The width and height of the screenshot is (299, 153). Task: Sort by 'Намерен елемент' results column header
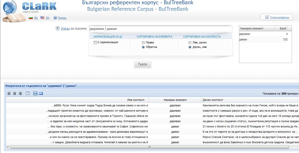175,100
